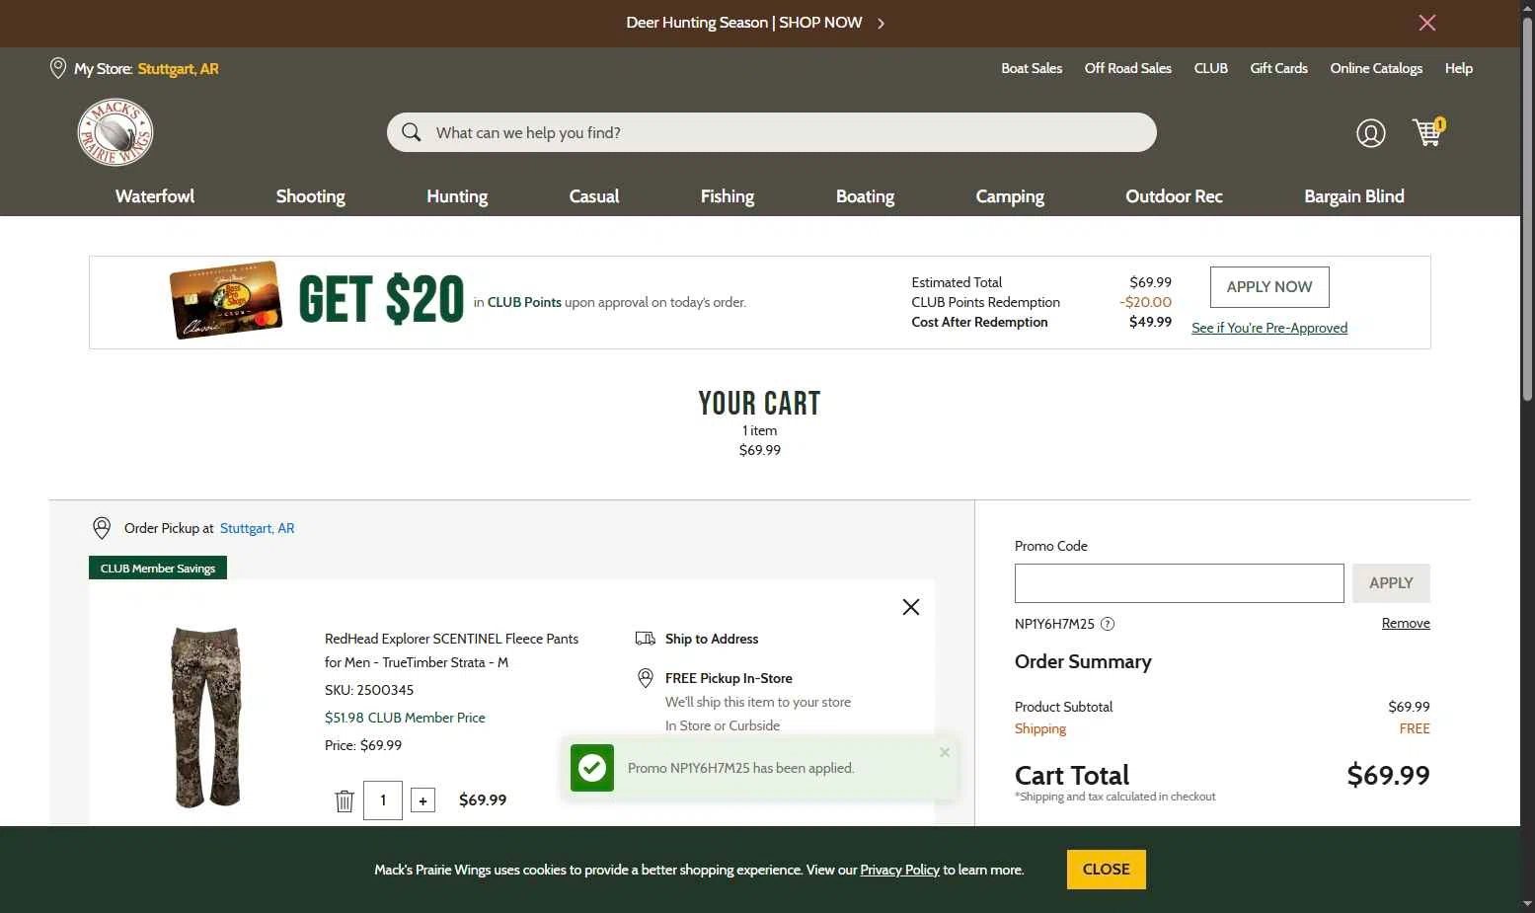Click the Shipping label in Order Summary
This screenshot has height=913, width=1535.
tap(1040, 728)
